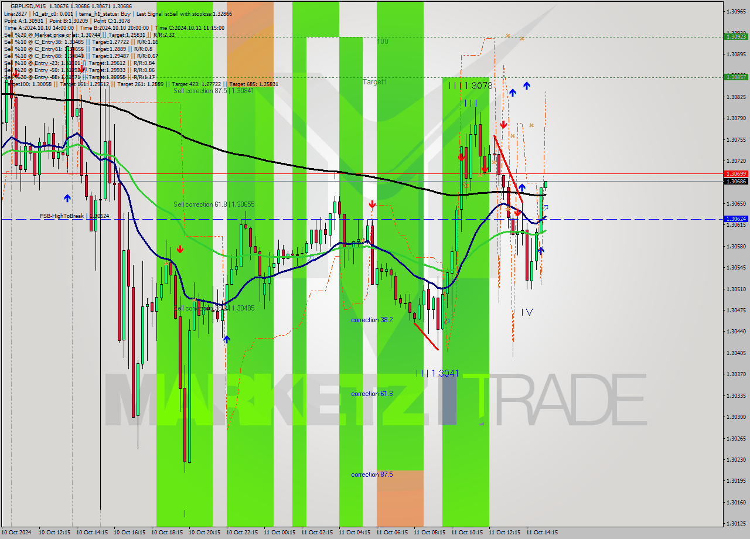Click the blue 'correction 61.8' label
The height and width of the screenshot is (539, 750).
tap(371, 394)
